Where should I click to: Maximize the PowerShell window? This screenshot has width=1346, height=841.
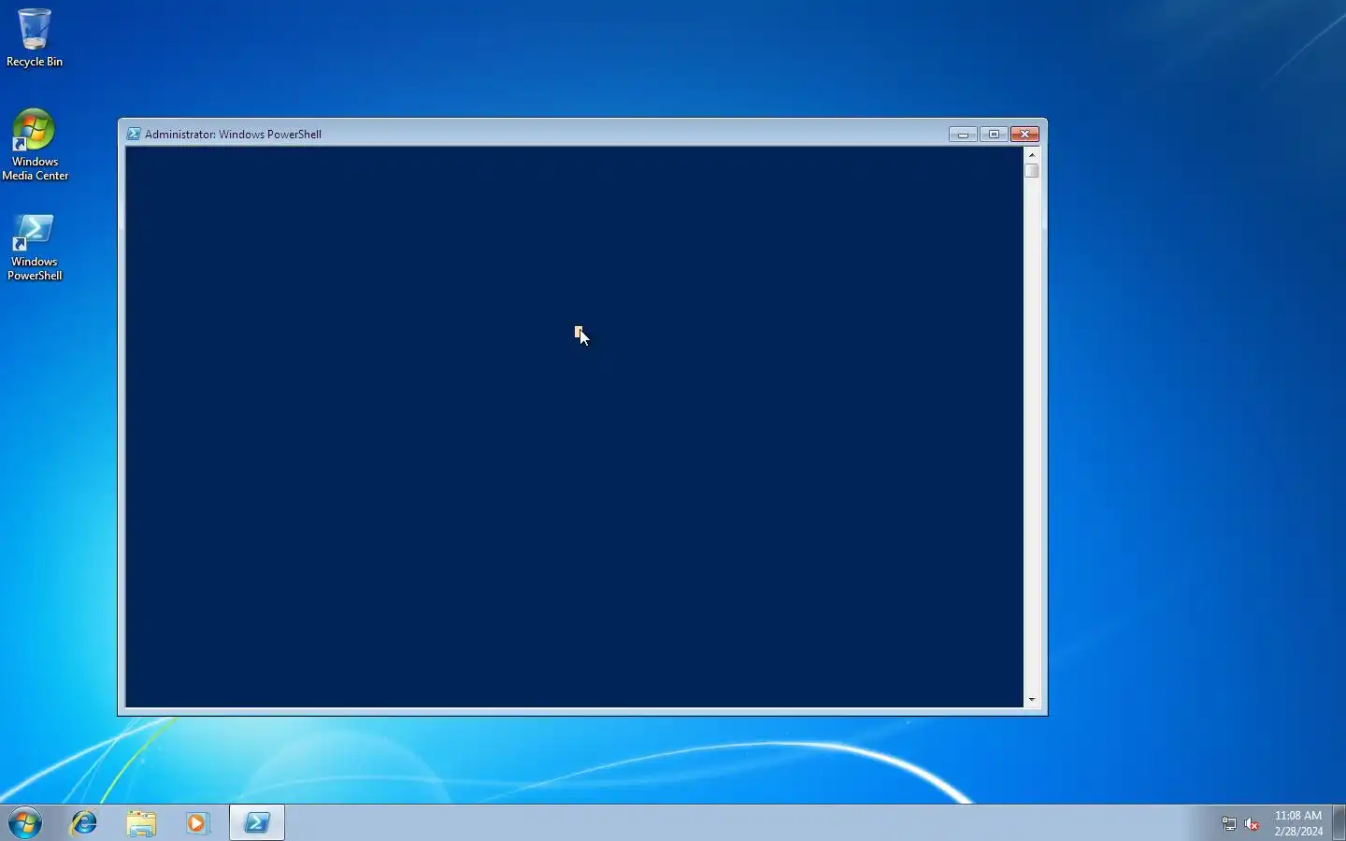pyautogui.click(x=994, y=134)
